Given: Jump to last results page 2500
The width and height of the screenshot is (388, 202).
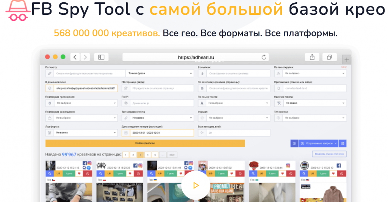Looking at the screenshot, I should pos(172,155).
